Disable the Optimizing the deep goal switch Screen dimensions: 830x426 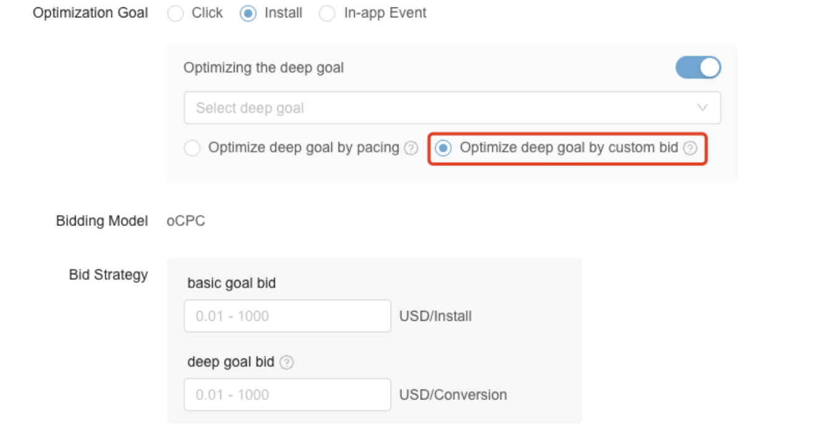[x=698, y=67]
